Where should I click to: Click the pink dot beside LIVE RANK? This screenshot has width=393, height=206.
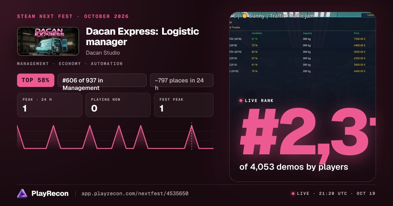pyautogui.click(x=241, y=101)
